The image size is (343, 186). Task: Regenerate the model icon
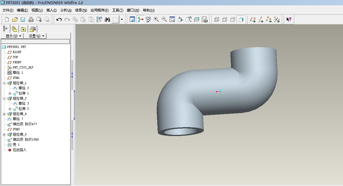(99, 19)
